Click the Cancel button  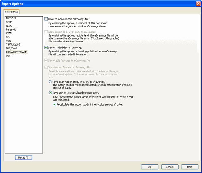click(169, 167)
